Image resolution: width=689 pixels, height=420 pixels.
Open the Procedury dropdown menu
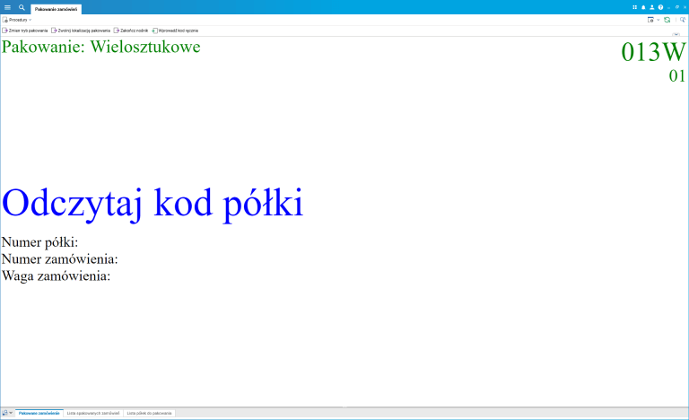click(x=17, y=20)
